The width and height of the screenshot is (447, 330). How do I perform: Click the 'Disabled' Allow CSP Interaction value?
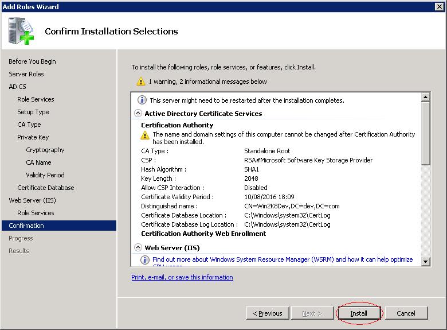256,188
